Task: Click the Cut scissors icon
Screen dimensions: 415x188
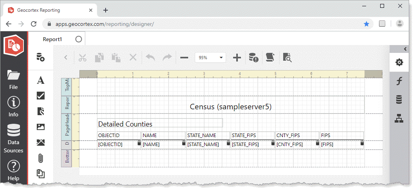Action: 83,58
